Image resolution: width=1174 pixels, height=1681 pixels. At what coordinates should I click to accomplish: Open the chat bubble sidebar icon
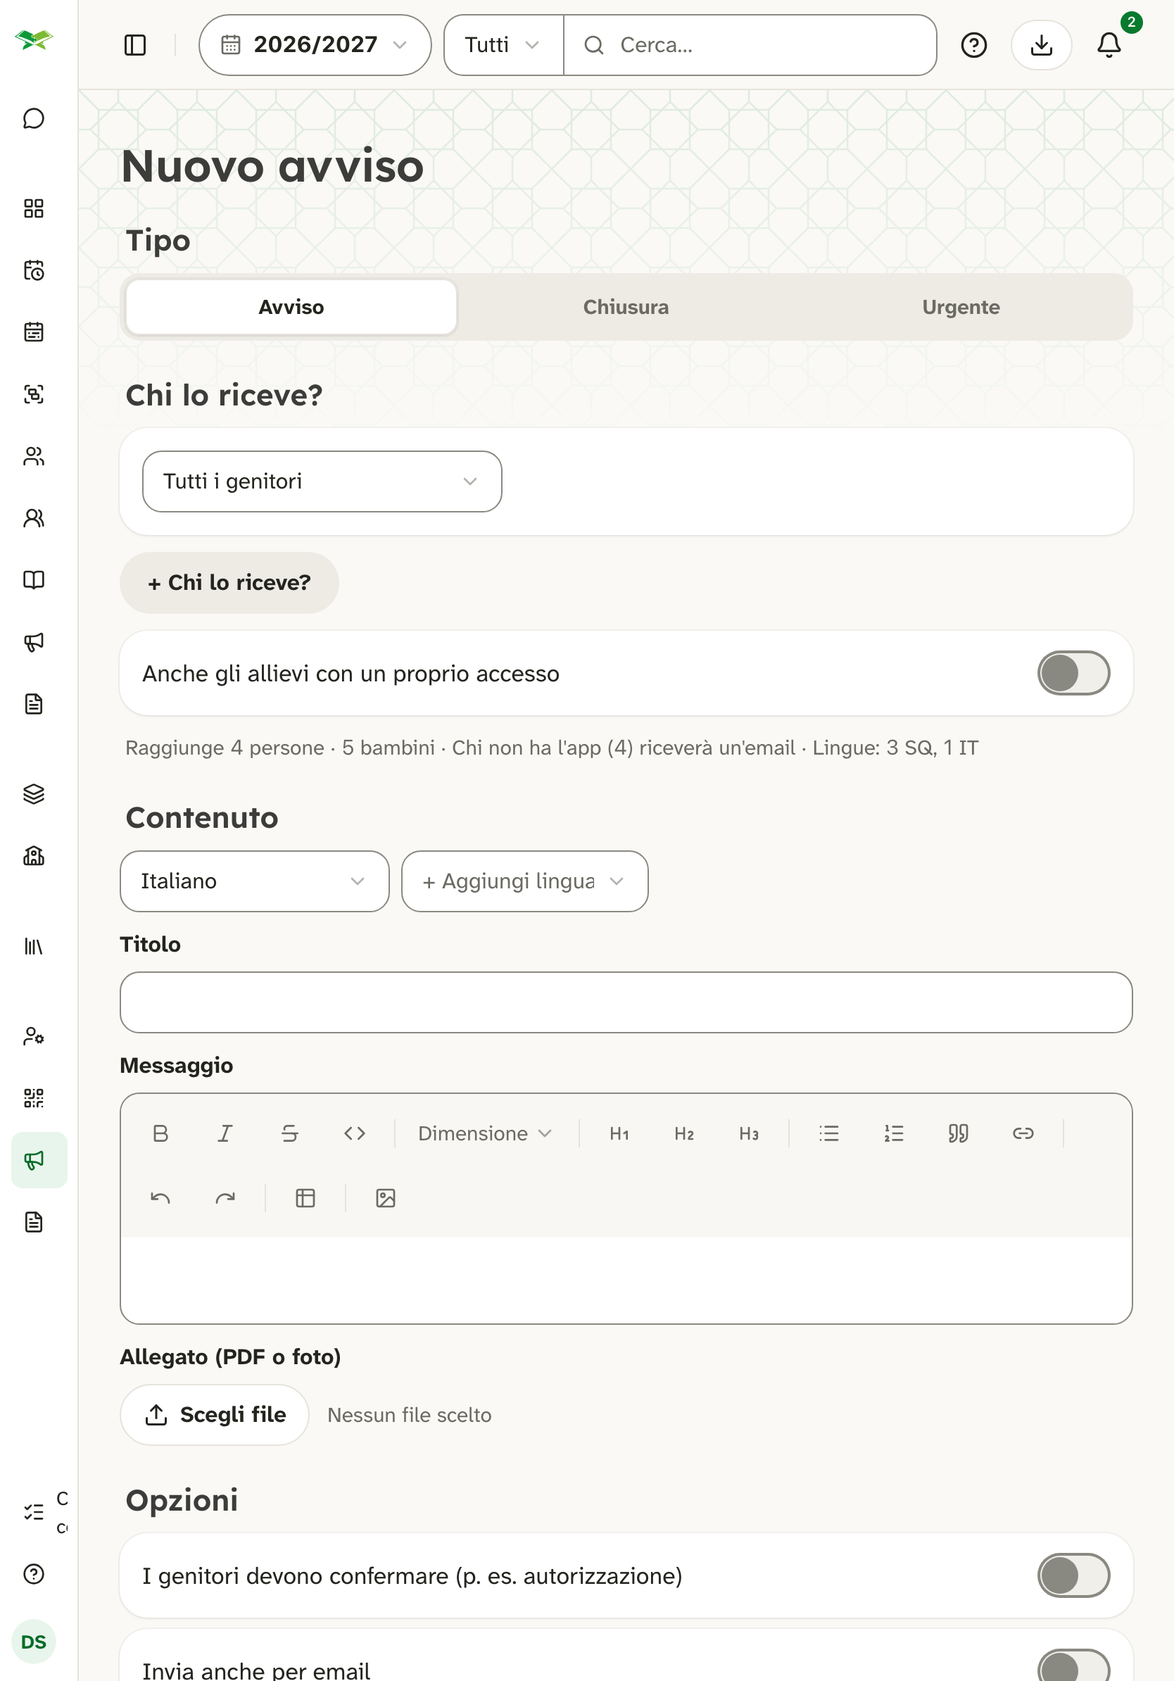(x=34, y=118)
